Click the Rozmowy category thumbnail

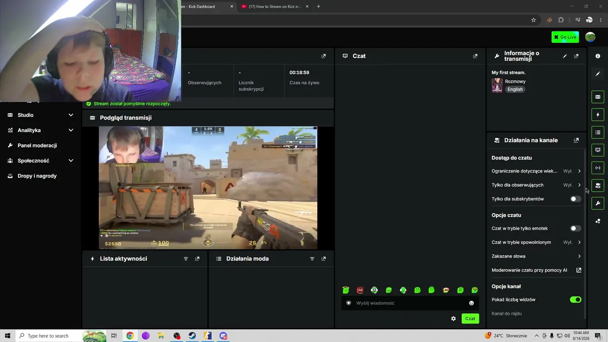pyautogui.click(x=497, y=85)
